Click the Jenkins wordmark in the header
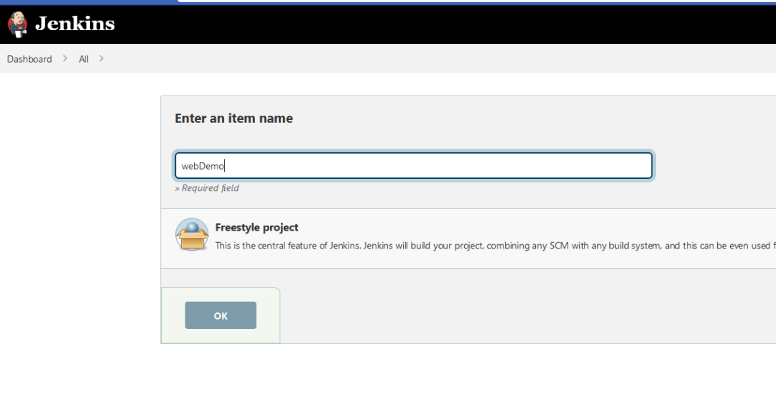The width and height of the screenshot is (776, 403). (75, 24)
